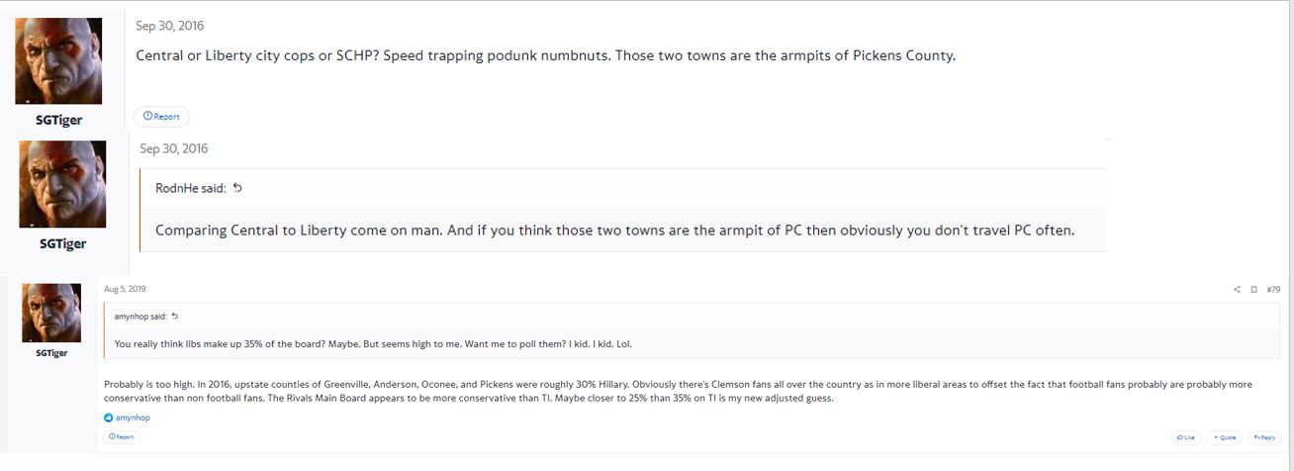Viewport: 1294px width, 471px height.
Task: Report the first Sep 30, 2016 post
Action: coord(161,117)
